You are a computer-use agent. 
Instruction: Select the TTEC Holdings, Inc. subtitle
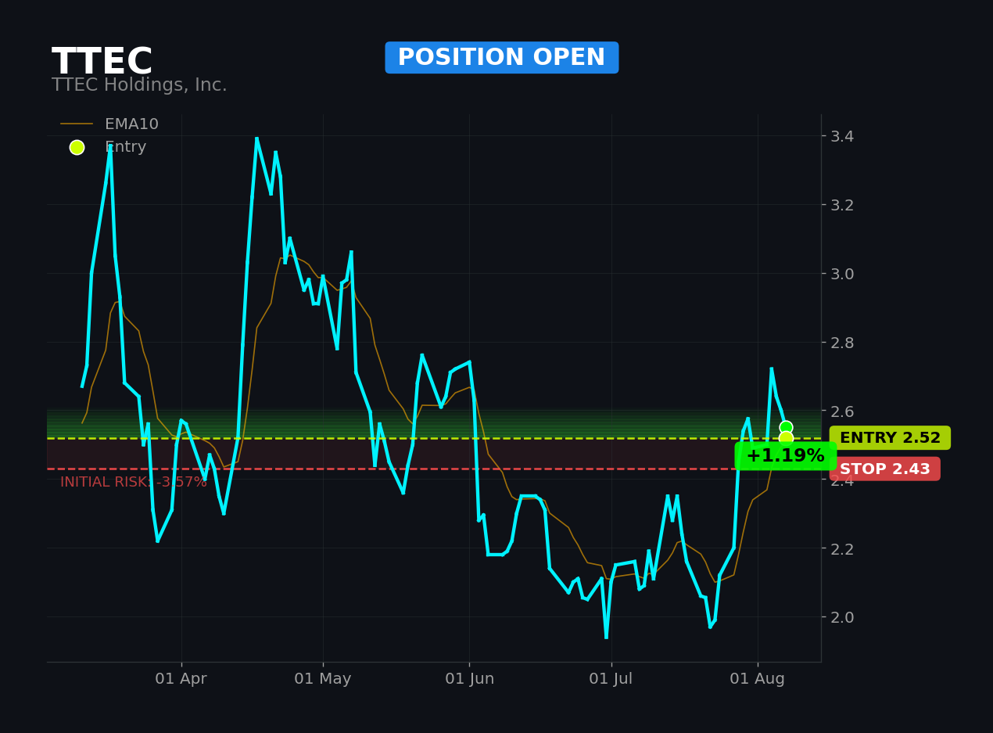tap(139, 85)
